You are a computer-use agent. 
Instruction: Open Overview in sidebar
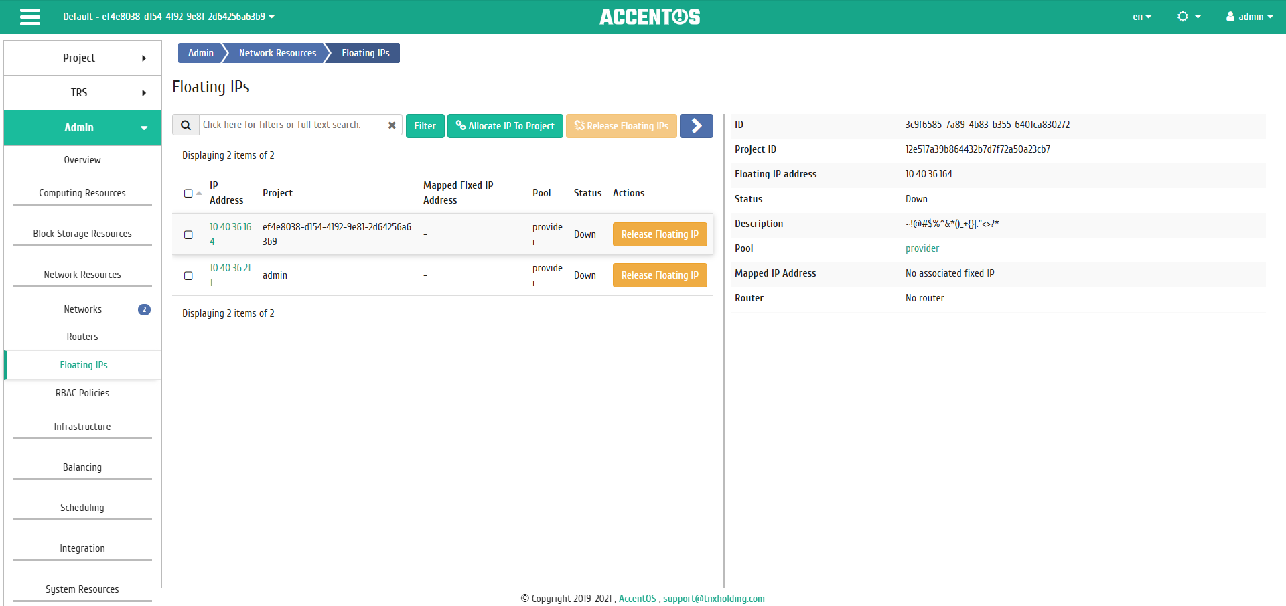pyautogui.click(x=82, y=160)
